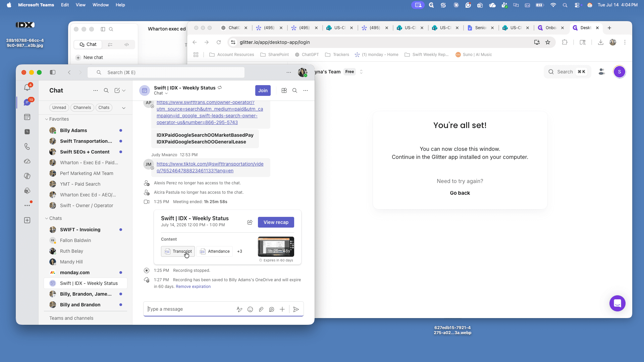Image resolution: width=644 pixels, height=362 pixels.
Task: Toggle the Channels filter chip
Action: tap(82, 108)
